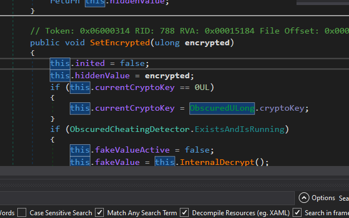Image resolution: width=349 pixels, height=218 pixels.
Task: Select the encrypted parameter in method signature
Action: (x=207, y=42)
